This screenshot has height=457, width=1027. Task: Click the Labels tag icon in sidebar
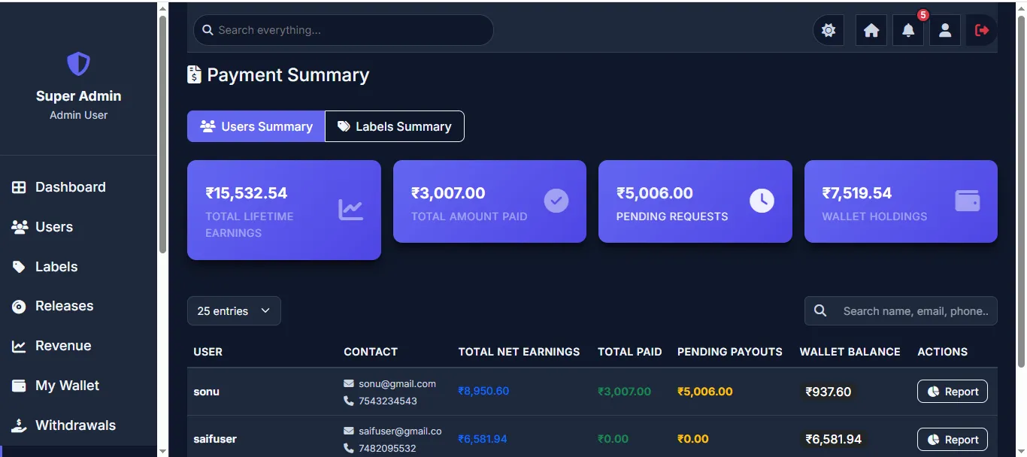(x=19, y=267)
